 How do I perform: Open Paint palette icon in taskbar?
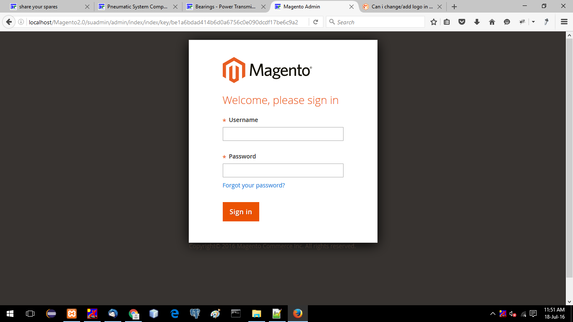216,314
